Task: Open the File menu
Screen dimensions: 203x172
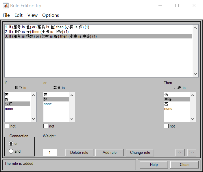Action: pyautogui.click(x=6, y=15)
